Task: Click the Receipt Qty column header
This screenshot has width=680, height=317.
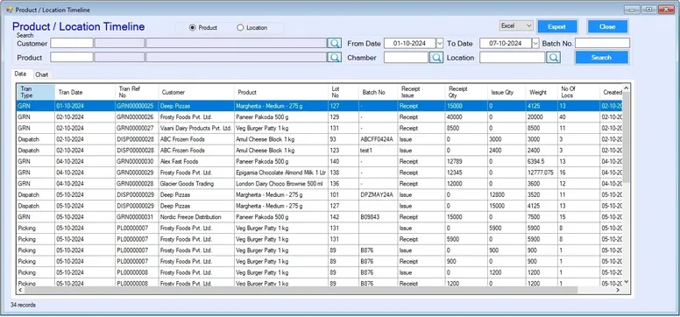Action: click(x=467, y=92)
